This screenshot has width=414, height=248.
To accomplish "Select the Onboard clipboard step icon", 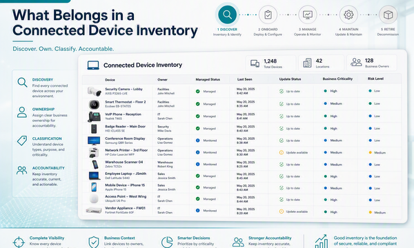I will click(268, 14).
